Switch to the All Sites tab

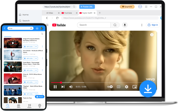point(50,13)
